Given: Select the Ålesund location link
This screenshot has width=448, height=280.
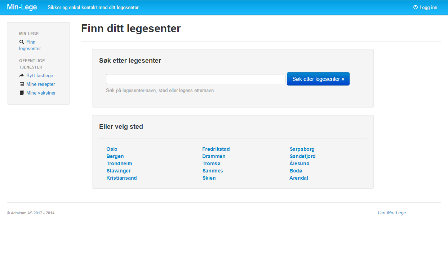Looking at the screenshot, I should [x=299, y=163].
